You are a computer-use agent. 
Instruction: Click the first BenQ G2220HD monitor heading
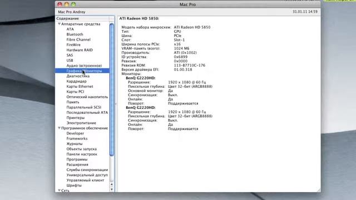(x=141, y=78)
